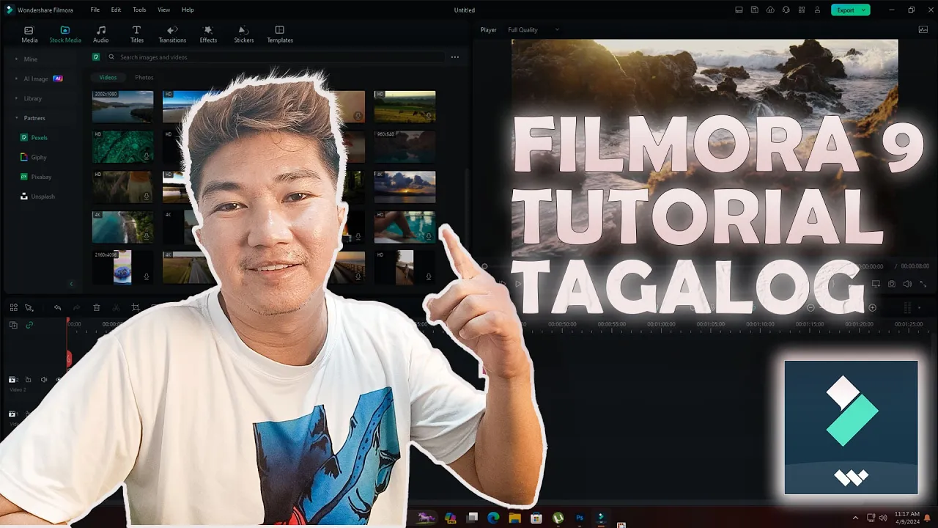938x528 pixels.
Task: Switch to the Videos filter
Action: 108,78
